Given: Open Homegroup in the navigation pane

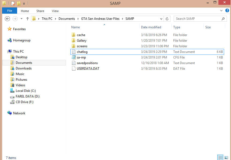Looking at the screenshot, I should [x=21, y=40].
